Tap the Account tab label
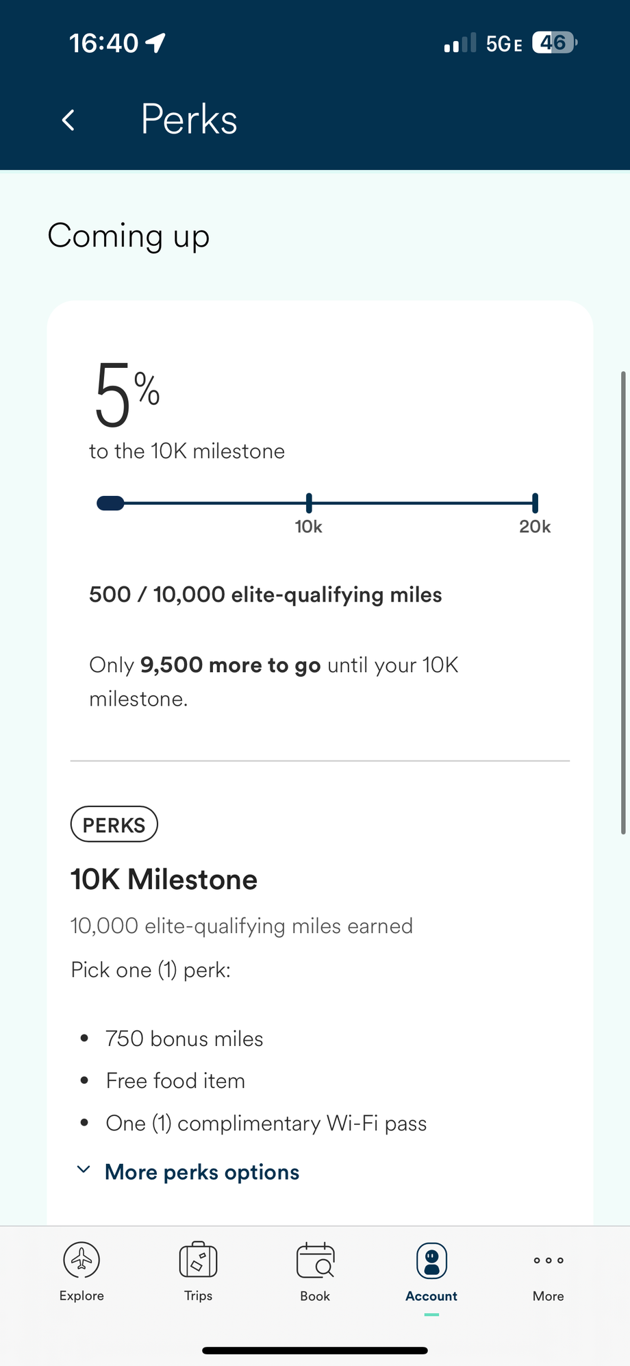Screen dimensions: 630x1366 (431, 1296)
